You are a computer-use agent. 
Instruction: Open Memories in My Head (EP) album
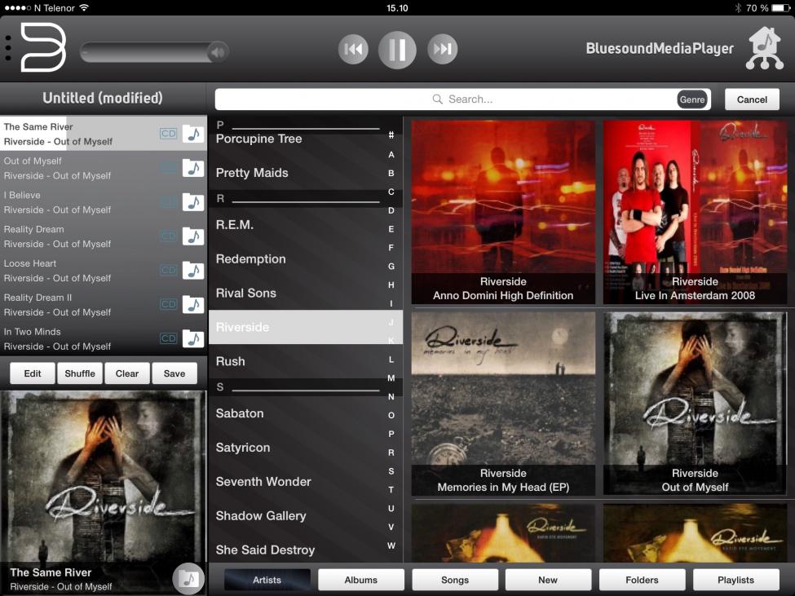click(503, 404)
